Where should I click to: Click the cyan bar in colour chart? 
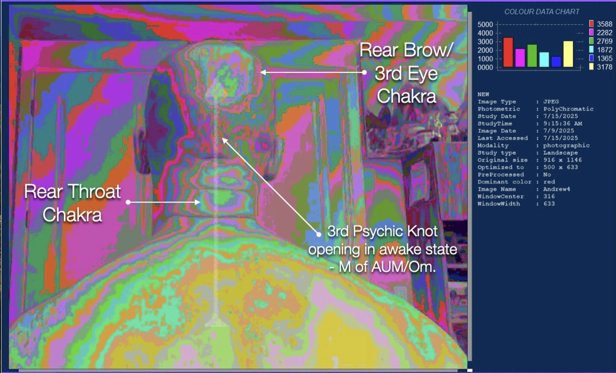pyautogui.click(x=544, y=60)
